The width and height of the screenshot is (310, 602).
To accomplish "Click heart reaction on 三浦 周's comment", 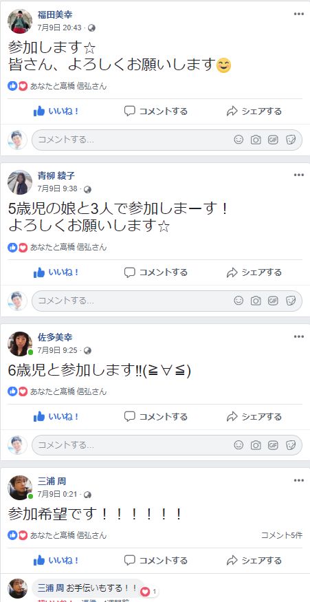I will pyautogui.click(x=145, y=592).
